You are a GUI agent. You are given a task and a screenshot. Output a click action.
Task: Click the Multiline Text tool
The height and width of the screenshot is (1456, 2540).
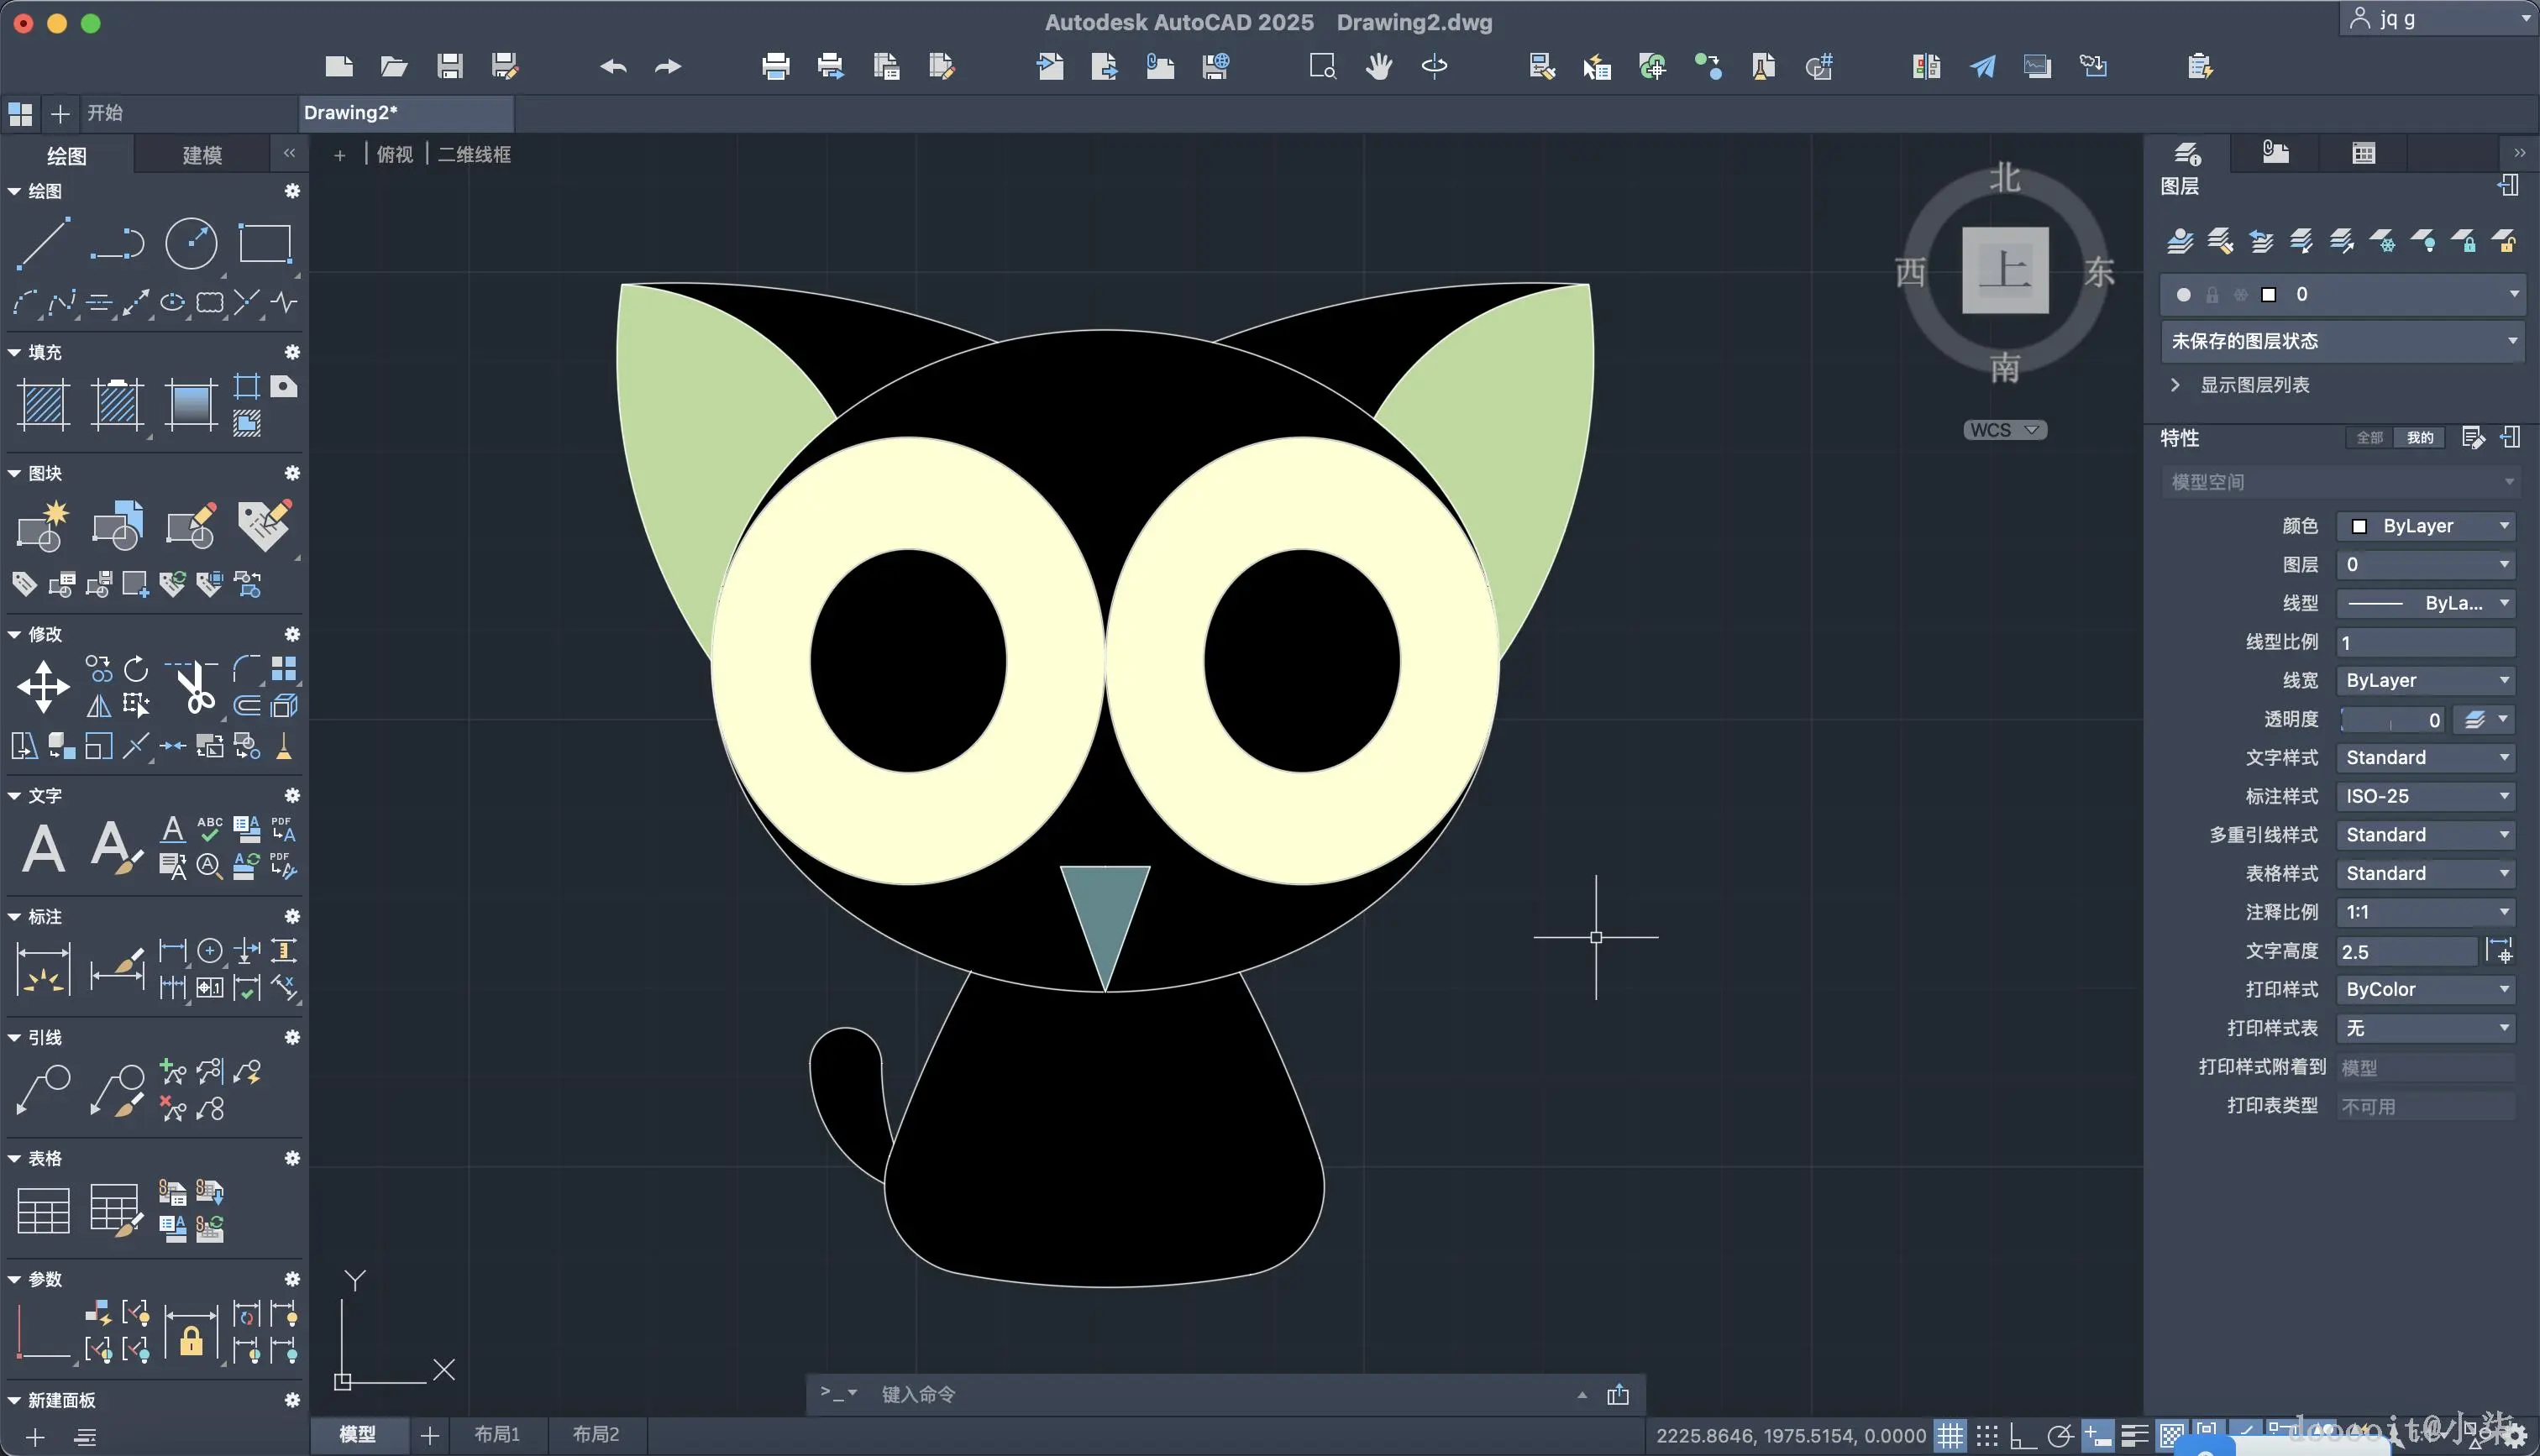pos(43,849)
